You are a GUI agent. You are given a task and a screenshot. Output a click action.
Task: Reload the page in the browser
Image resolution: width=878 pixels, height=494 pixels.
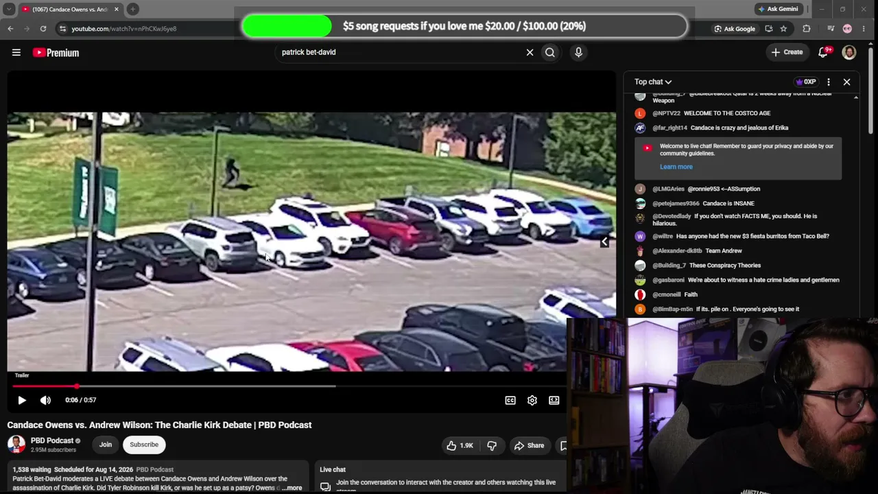(x=43, y=29)
